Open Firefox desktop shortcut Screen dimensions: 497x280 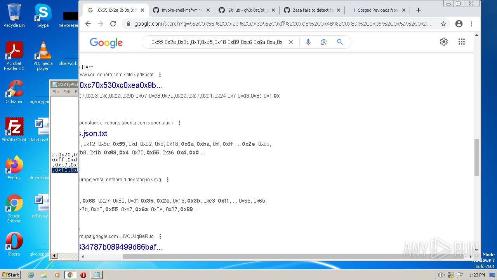click(14, 168)
